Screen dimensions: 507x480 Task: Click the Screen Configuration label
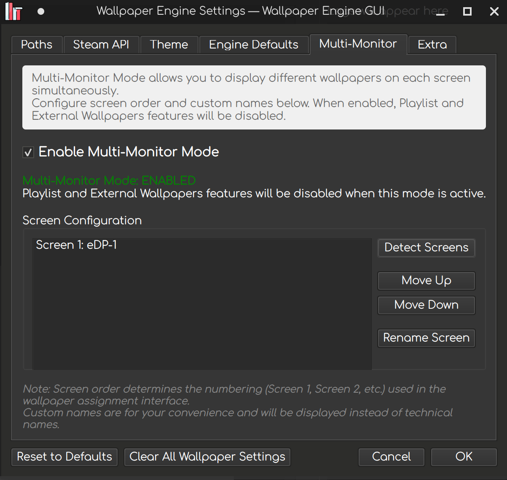[82, 221]
